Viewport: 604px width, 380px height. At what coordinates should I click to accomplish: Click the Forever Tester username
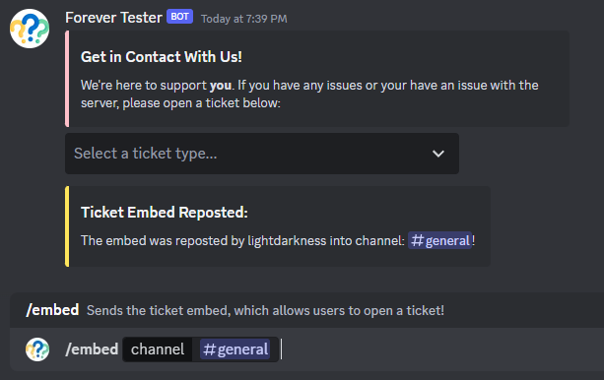(113, 18)
